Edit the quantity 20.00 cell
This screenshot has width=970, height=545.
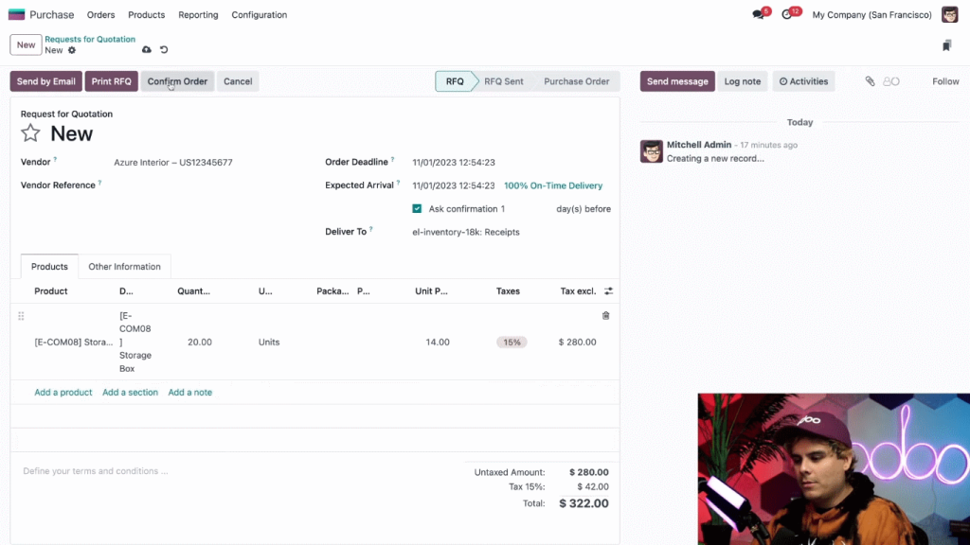point(200,342)
